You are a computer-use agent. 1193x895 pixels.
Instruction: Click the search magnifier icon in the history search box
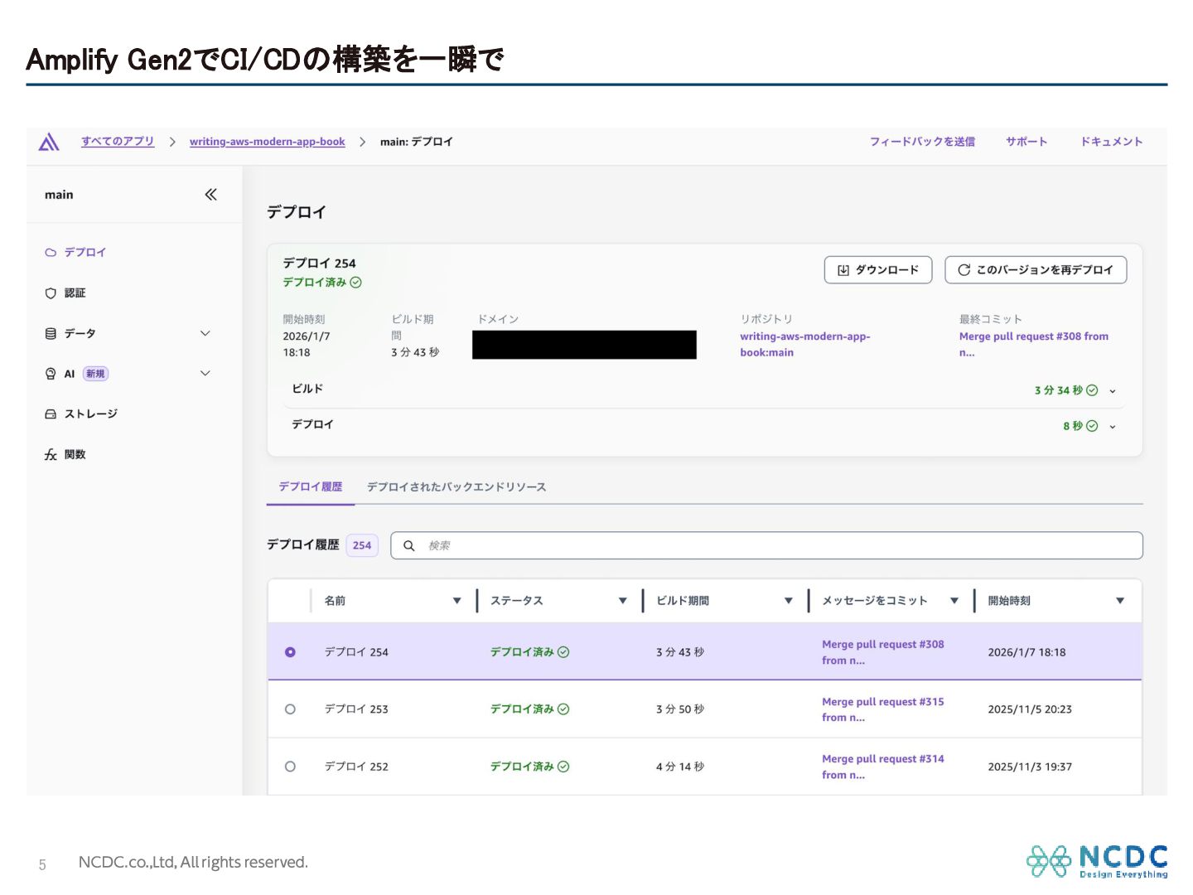[x=408, y=546]
